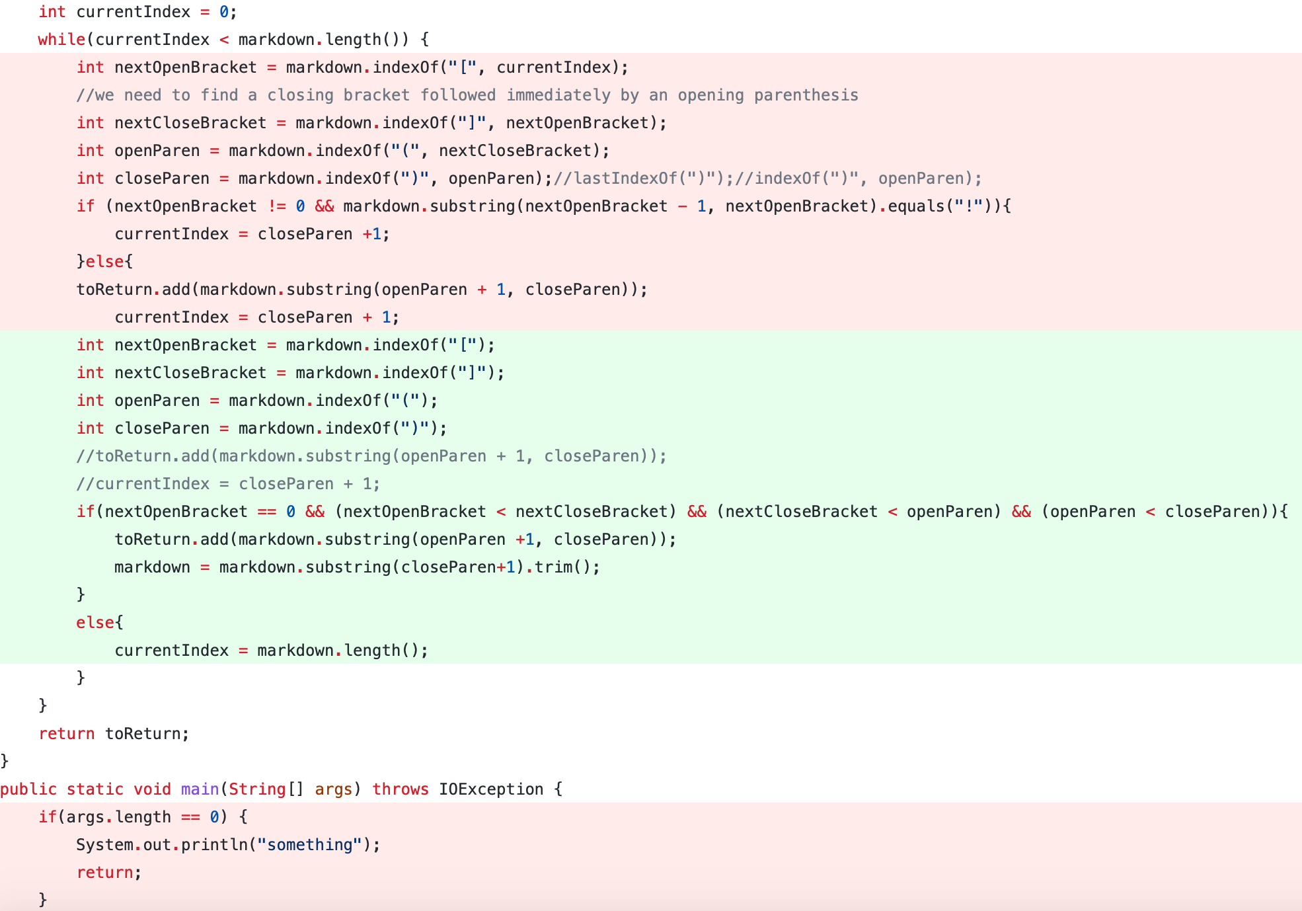Click 'IOException' in the main signature

point(490,789)
